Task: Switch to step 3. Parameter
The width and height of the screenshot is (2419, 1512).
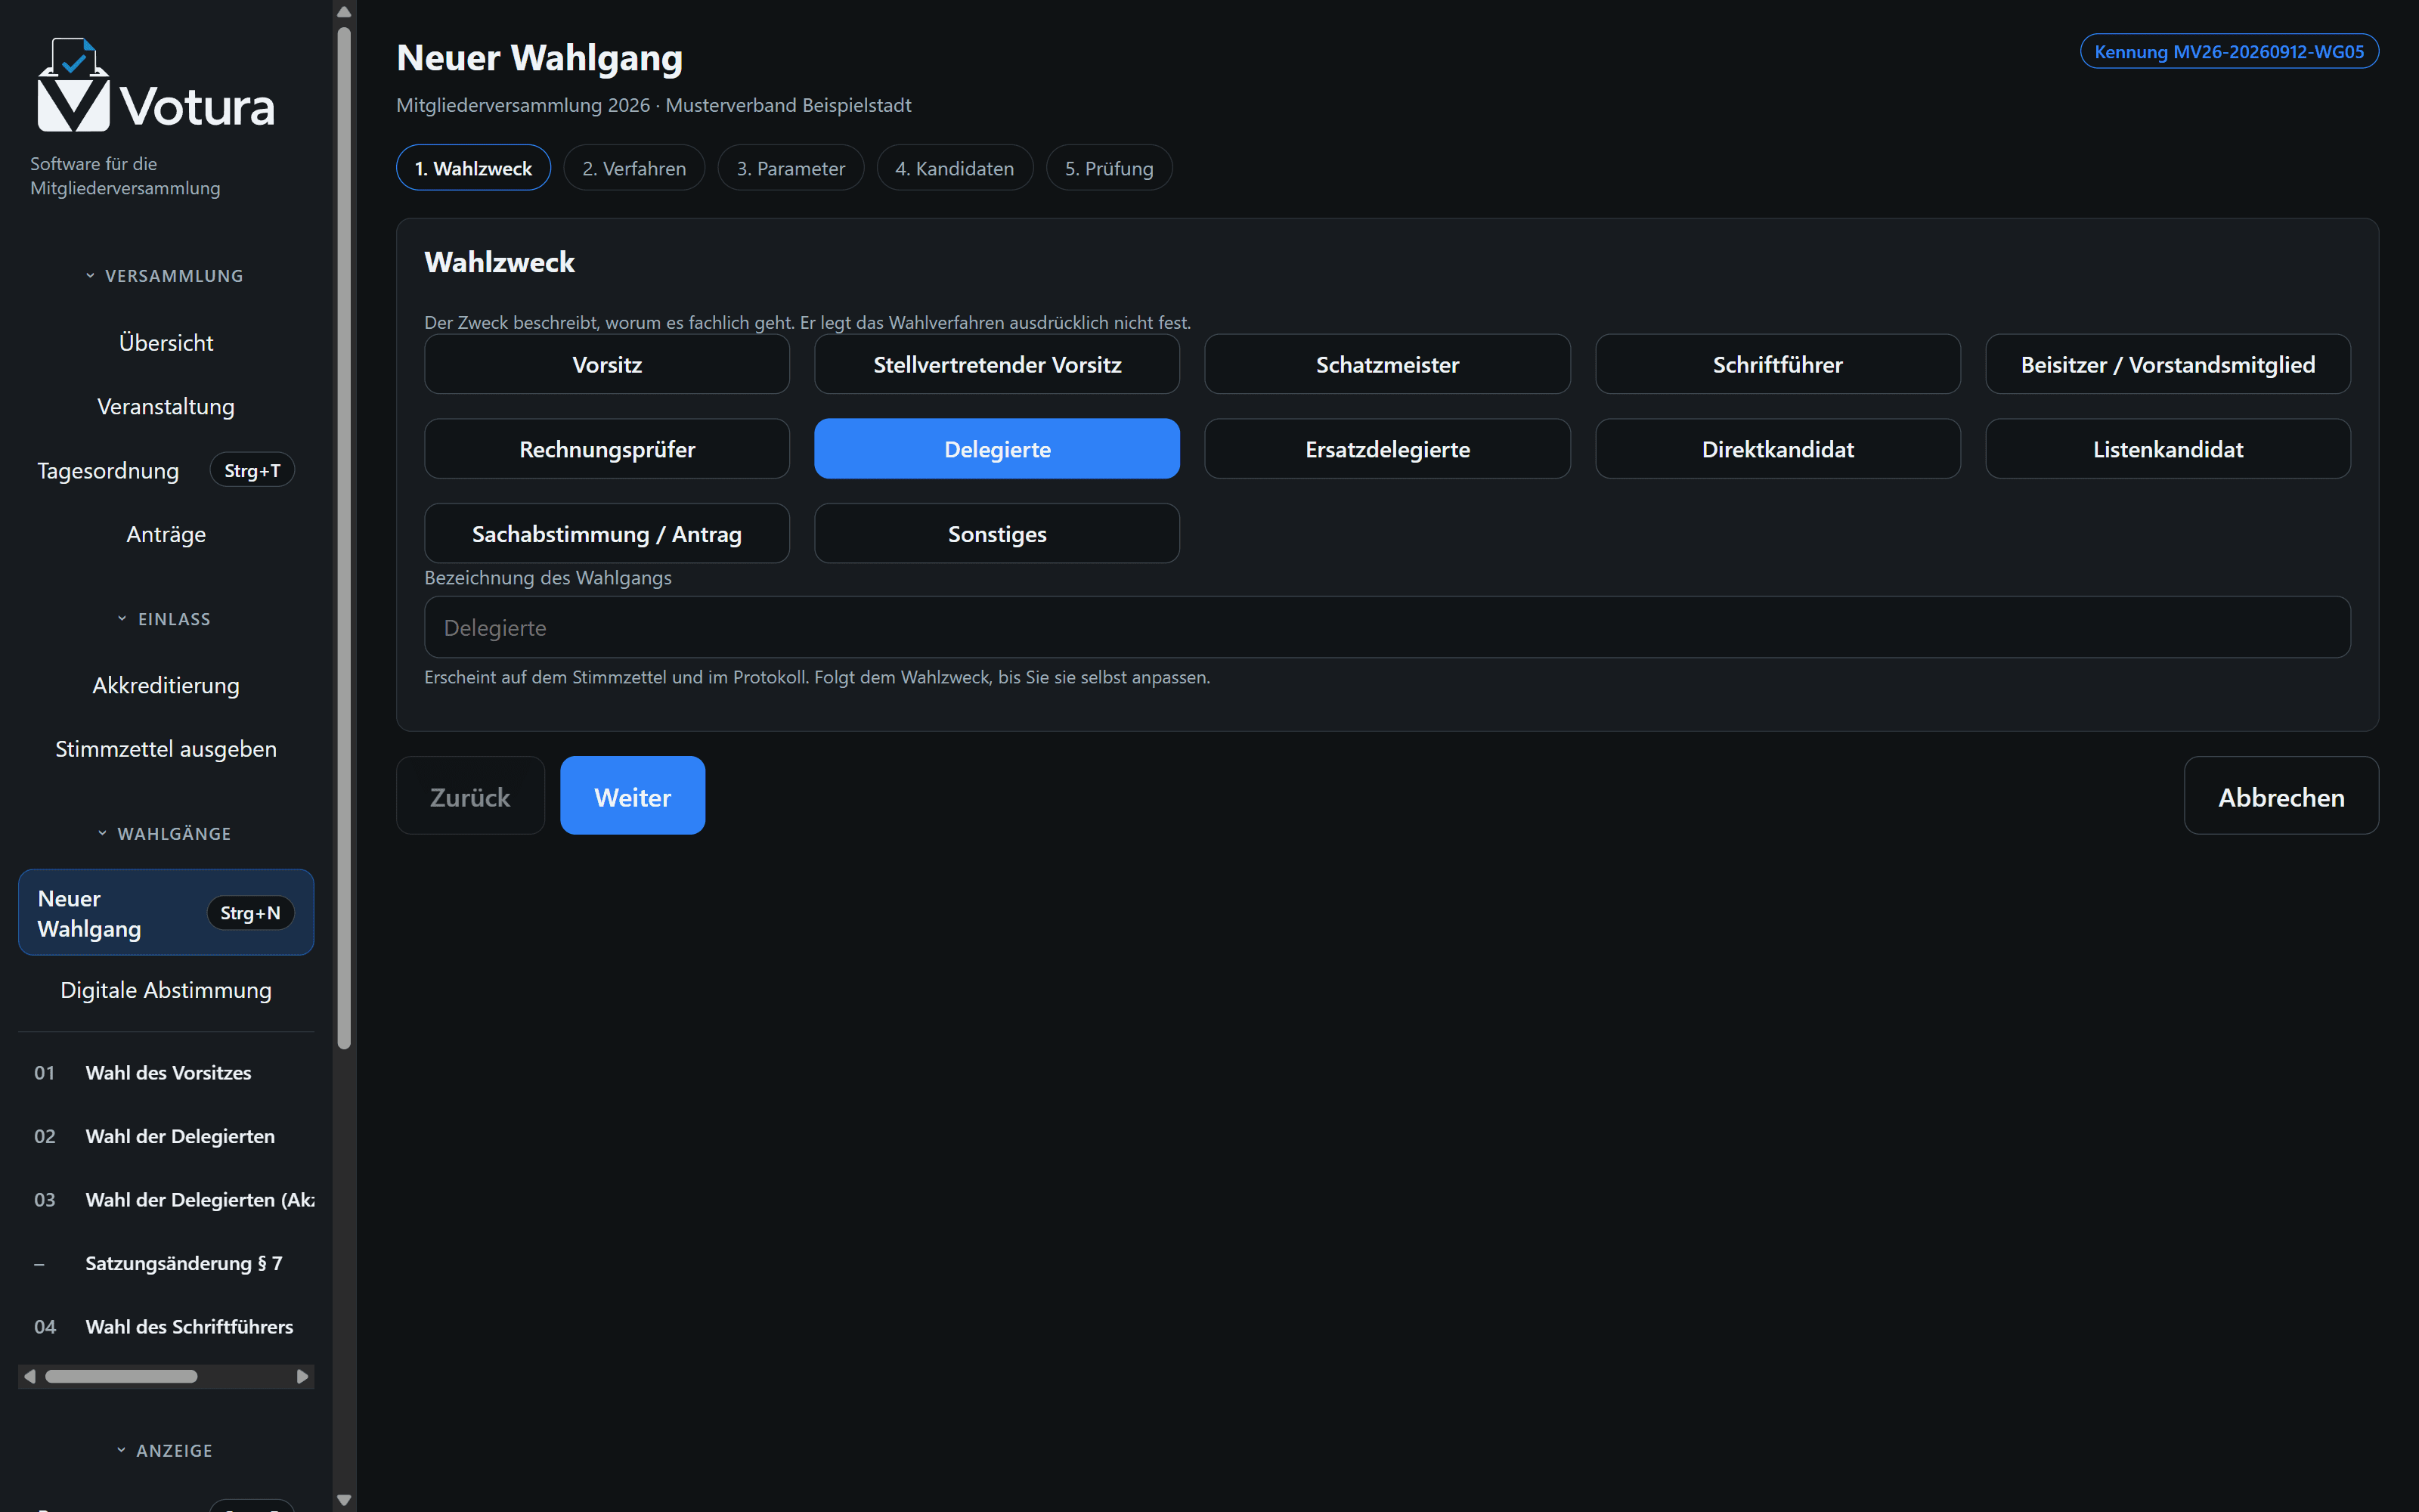Action: tap(791, 168)
